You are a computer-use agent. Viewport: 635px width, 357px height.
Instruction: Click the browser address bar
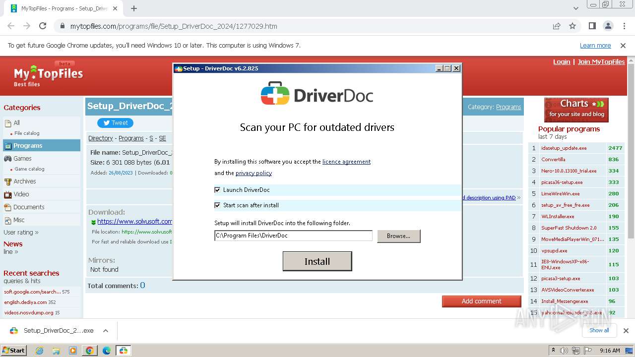click(x=308, y=26)
